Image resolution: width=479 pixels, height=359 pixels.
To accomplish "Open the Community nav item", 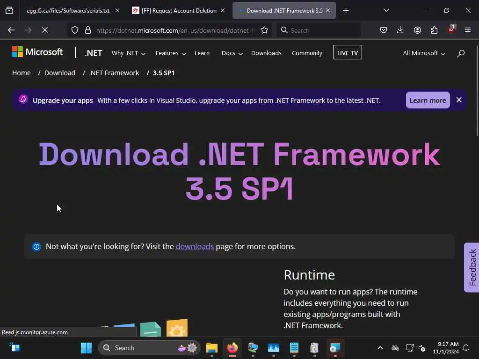I will point(307,53).
